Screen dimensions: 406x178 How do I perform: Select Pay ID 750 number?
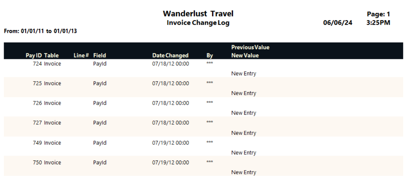tap(37, 163)
